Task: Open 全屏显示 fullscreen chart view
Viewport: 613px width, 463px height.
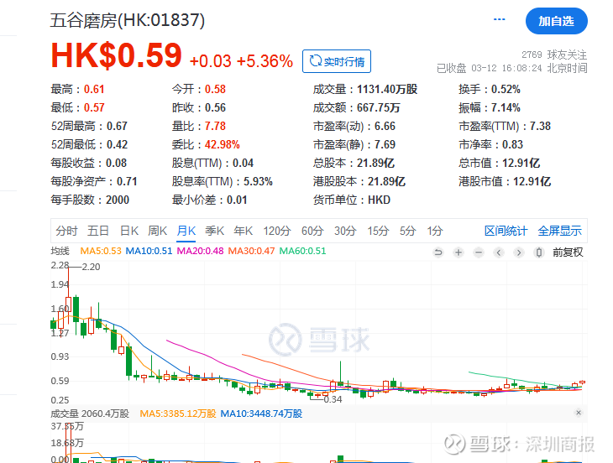Action: [559, 231]
